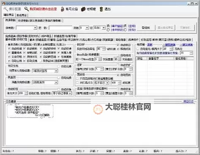The width and height of the screenshot is (200, 155).
Task: Toggle the 只打战斗力 checkbox
Action: [78, 82]
